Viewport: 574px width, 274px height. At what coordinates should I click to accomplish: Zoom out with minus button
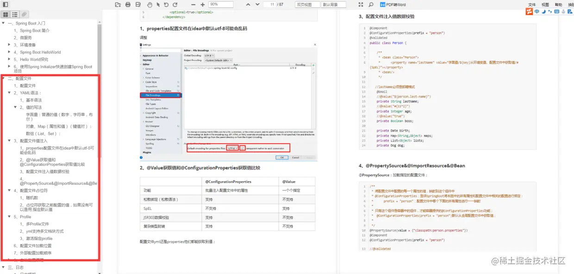pyautogui.click(x=194, y=4)
